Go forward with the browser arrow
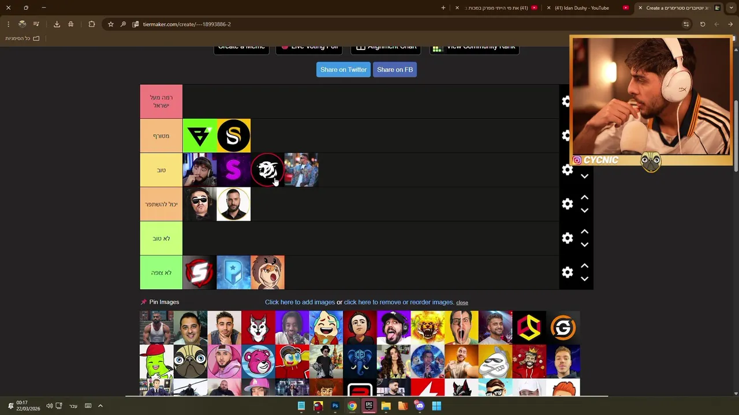 [x=731, y=24]
